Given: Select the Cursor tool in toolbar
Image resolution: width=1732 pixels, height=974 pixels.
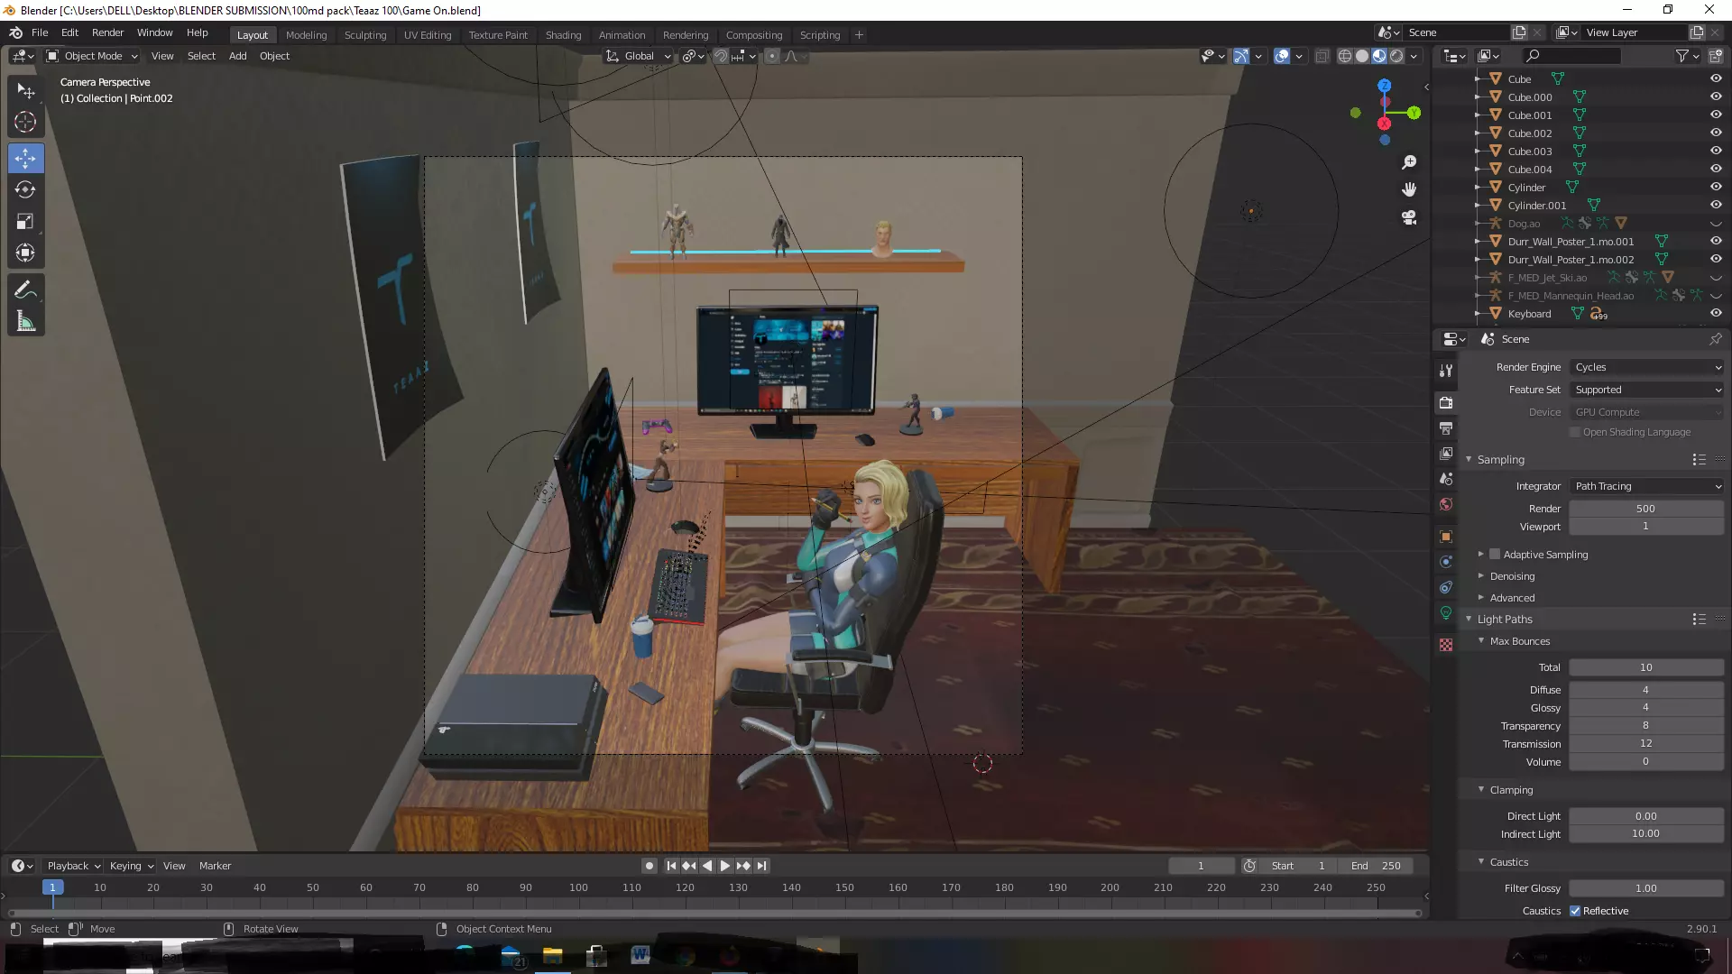Looking at the screenshot, I should click(25, 122).
